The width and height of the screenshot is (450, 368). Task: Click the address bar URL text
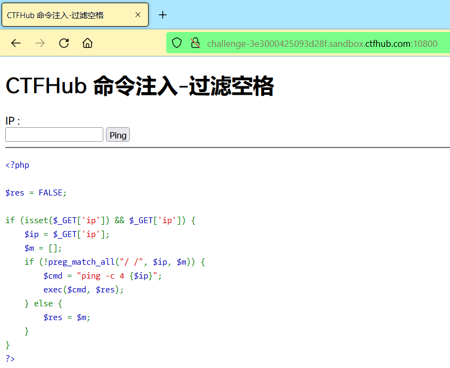[x=322, y=44]
